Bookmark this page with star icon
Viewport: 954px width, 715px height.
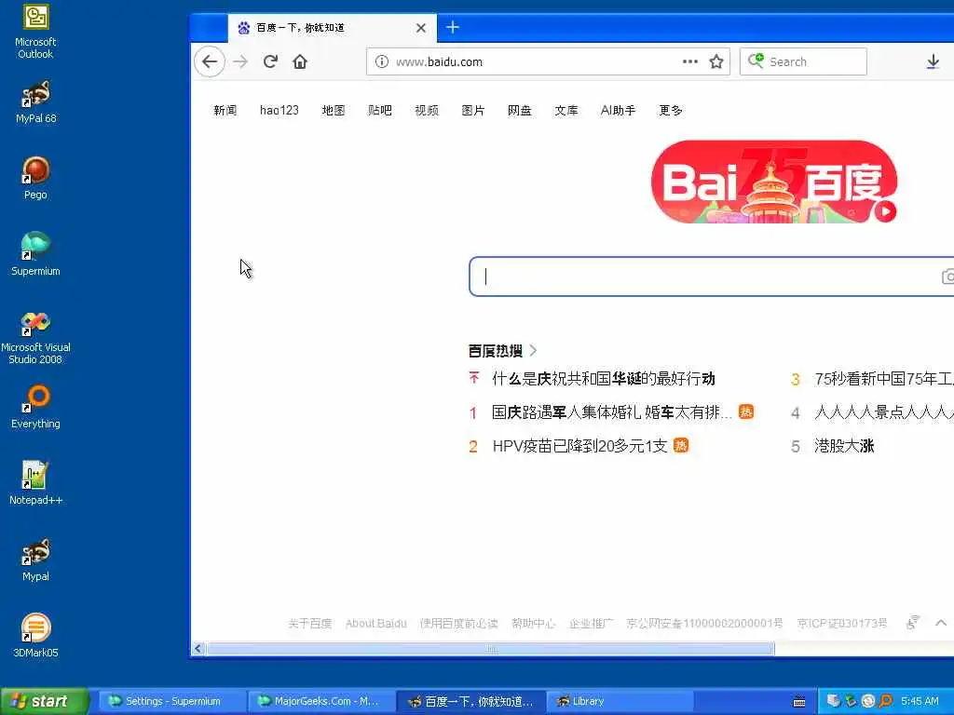point(716,61)
